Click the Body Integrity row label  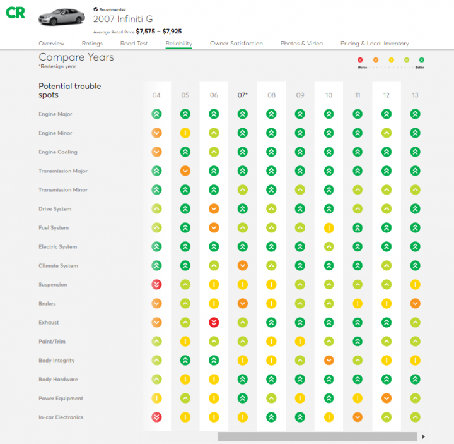(x=57, y=360)
